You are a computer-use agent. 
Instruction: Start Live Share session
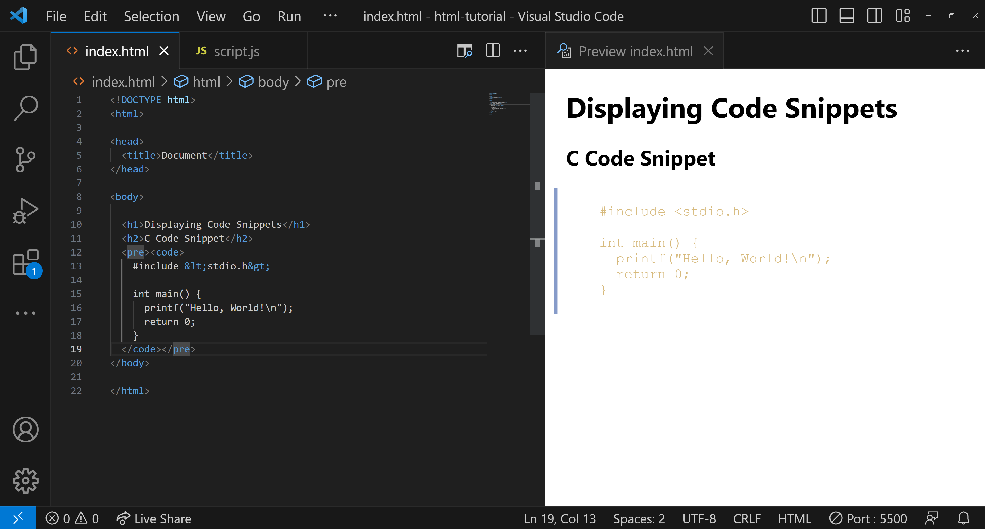(x=154, y=519)
